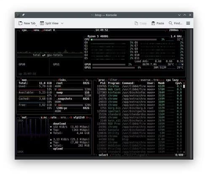Viewport: 208px width, 177px height.
Task: Select chrome process row 24387
Action: 139,96
